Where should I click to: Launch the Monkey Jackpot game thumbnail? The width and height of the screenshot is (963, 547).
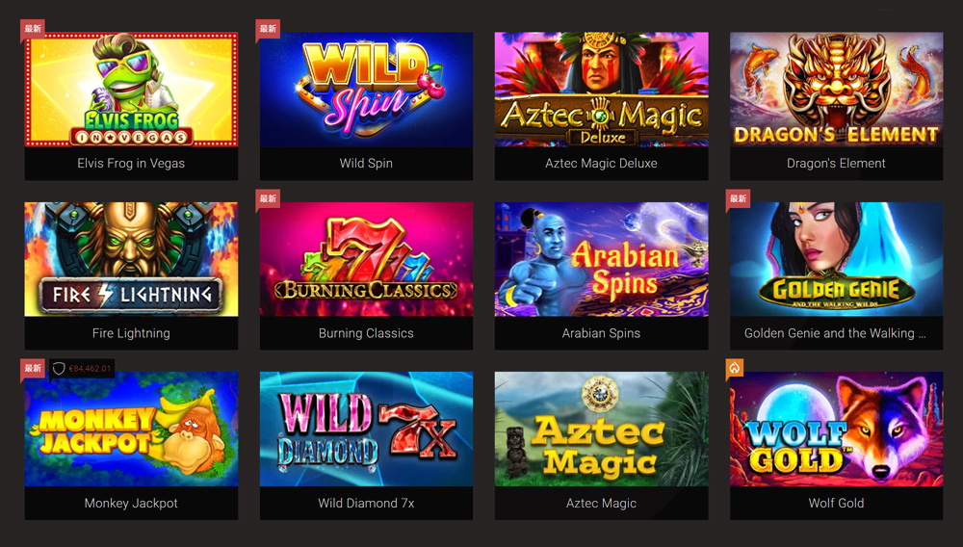coord(131,430)
